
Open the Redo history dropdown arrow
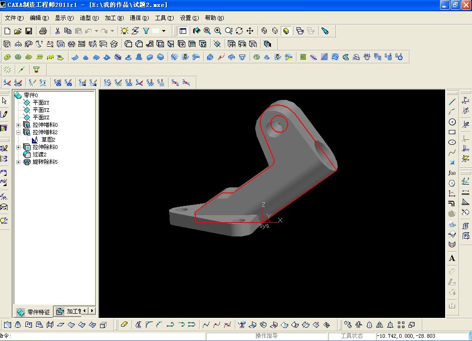112,31
